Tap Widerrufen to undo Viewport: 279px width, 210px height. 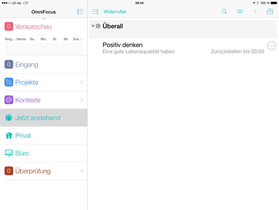(x=115, y=12)
